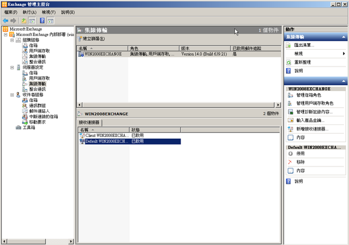Select 信箱 under 伺服器設定
Viewport: 349px width, 245px height.
click(x=33, y=73)
